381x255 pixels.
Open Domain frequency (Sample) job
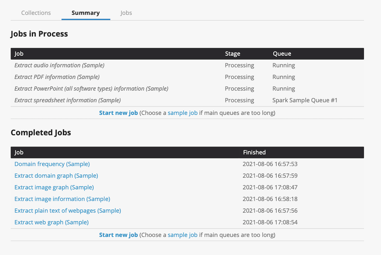52,164
